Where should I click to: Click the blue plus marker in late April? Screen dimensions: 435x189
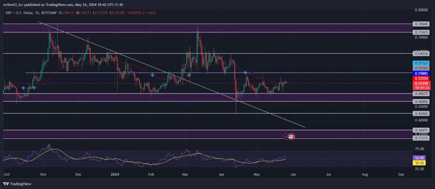click(246, 72)
